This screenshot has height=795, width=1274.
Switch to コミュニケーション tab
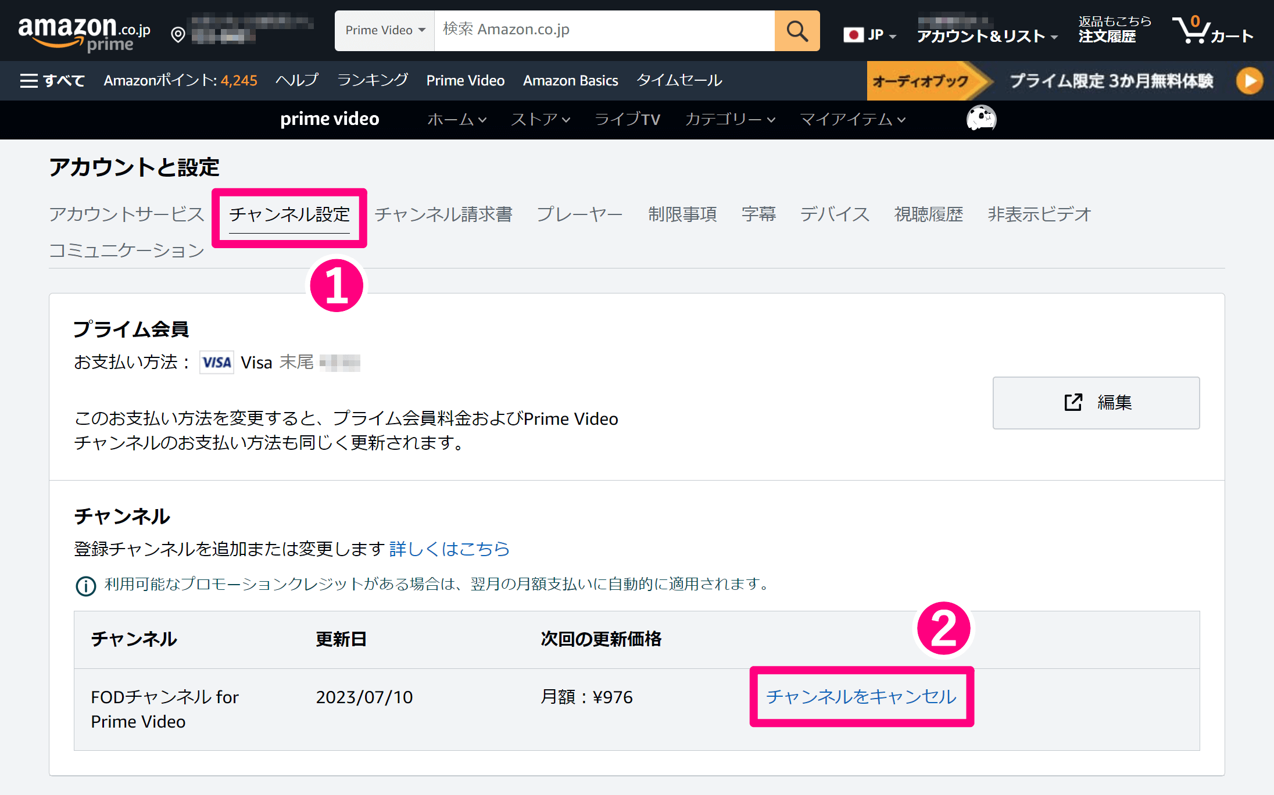click(x=127, y=250)
